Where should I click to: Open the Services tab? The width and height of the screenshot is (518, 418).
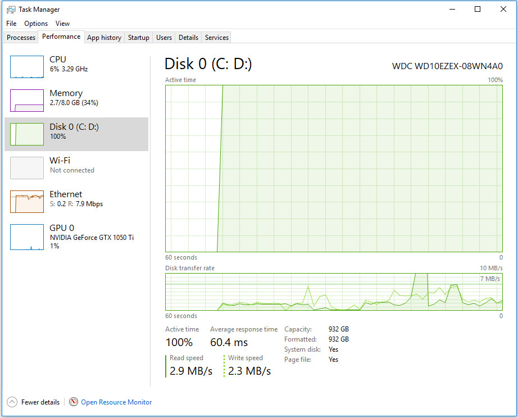click(x=216, y=38)
